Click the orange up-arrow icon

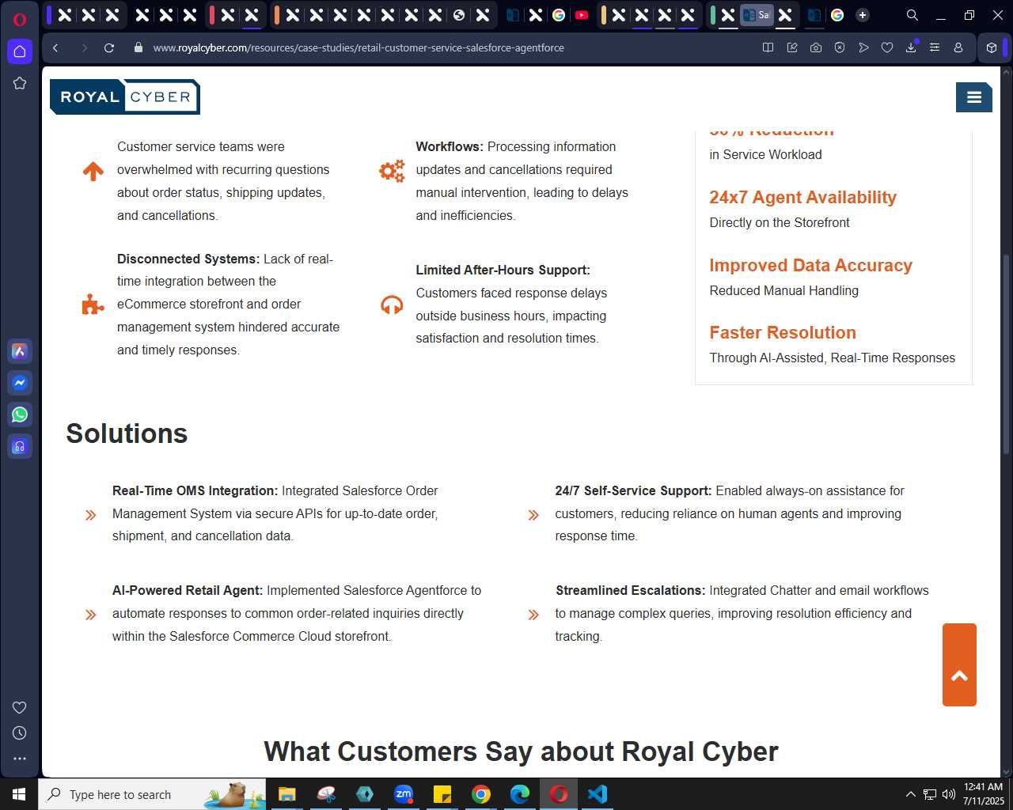tap(93, 171)
